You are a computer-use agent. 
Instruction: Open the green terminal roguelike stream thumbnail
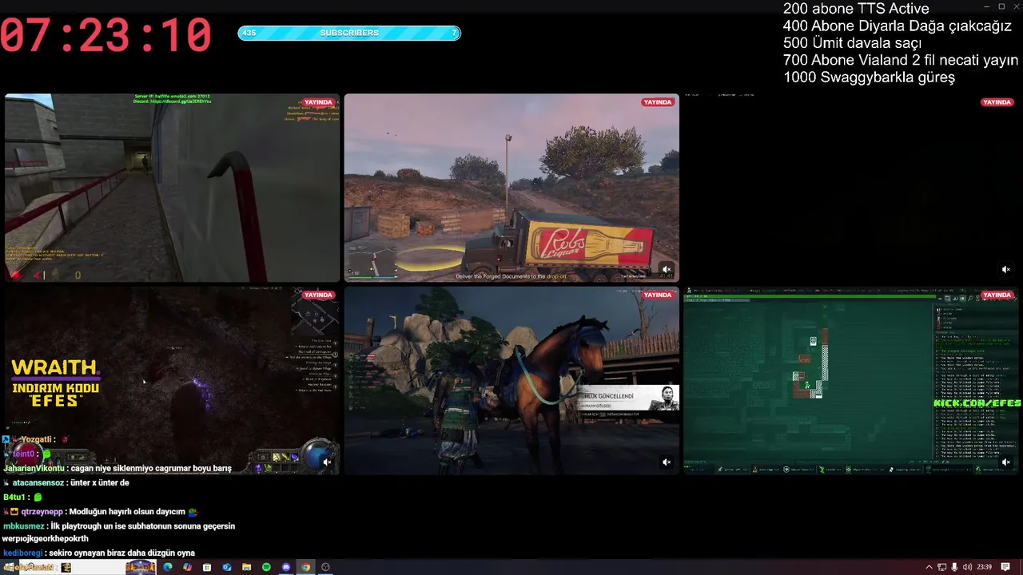pos(851,380)
